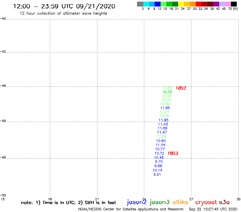241x212 pixels.
Task: Select the subtitle '12 hour collection of altimeter wave heights'
Action: (63, 13)
